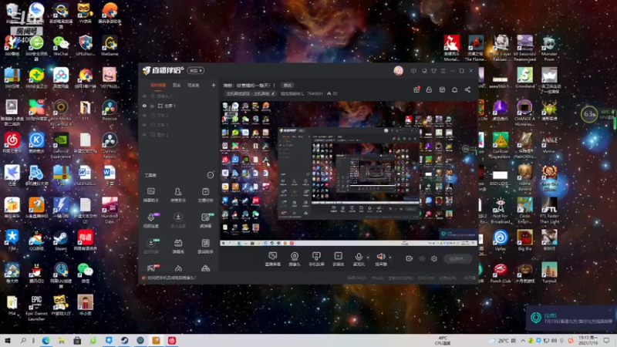617x347 pixels.
Task: Toggle visibility of 图片 2 source
Action: pos(144,134)
